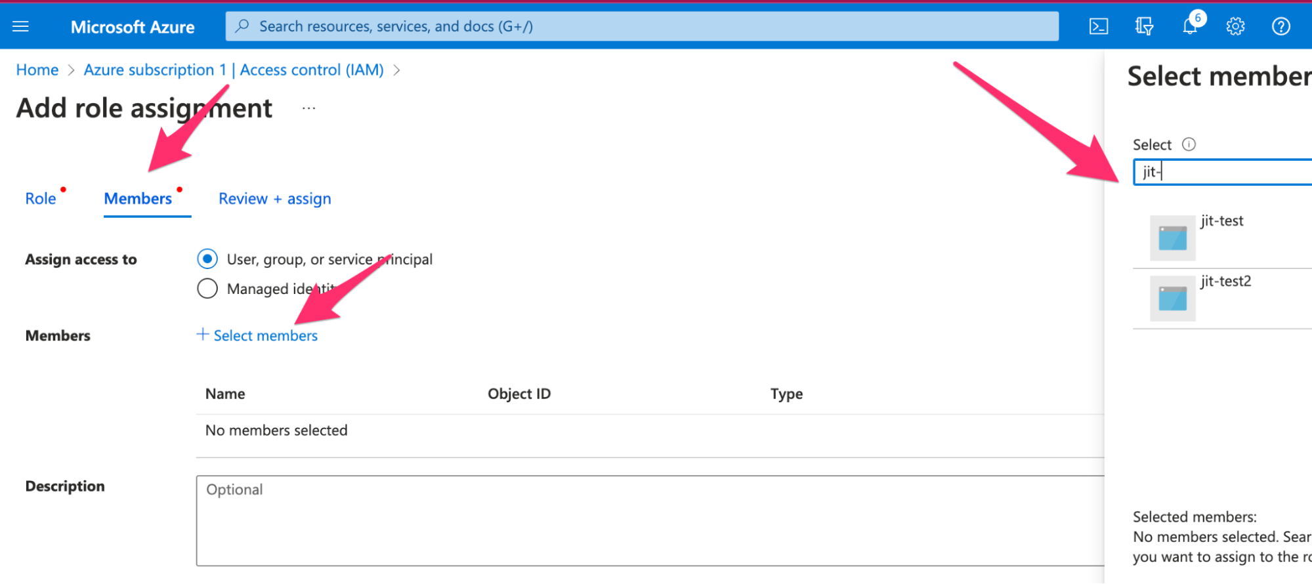Image resolution: width=1312 pixels, height=584 pixels.
Task: Open the help question mark icon
Action: pos(1280,26)
